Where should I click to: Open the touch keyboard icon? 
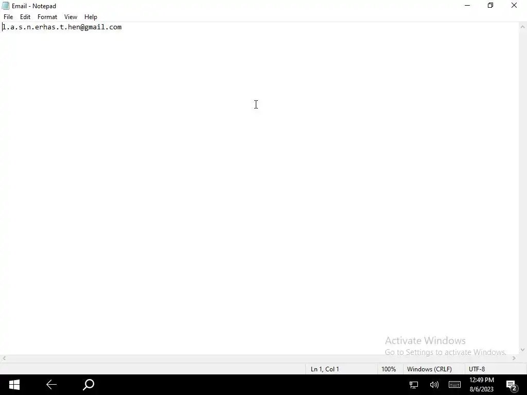point(455,385)
